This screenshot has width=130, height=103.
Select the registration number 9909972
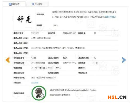(35, 33)
